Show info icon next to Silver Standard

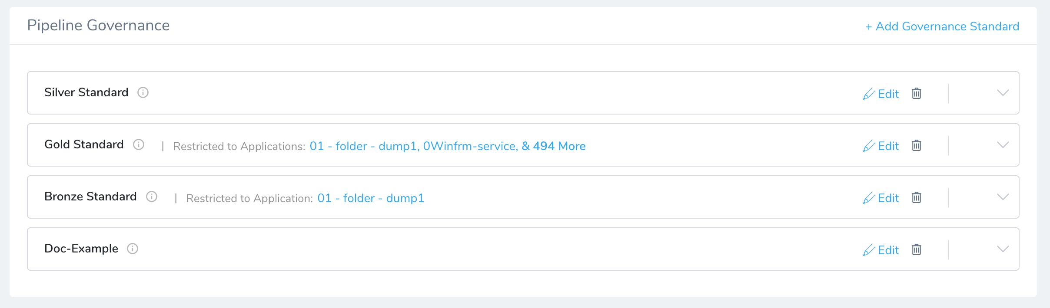click(x=143, y=92)
